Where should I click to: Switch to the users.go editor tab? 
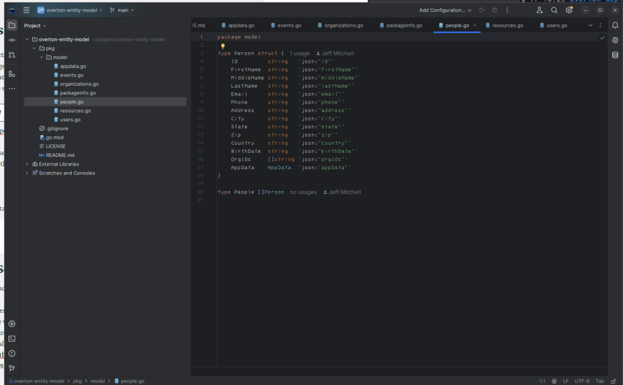[x=556, y=26]
